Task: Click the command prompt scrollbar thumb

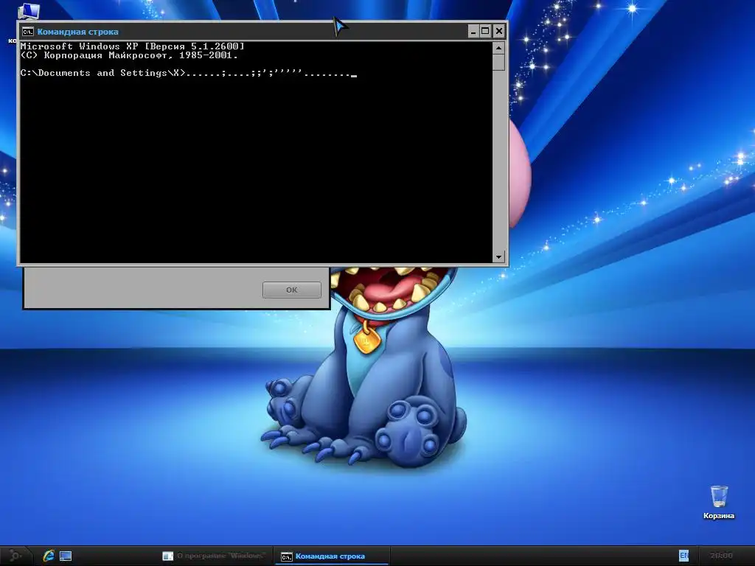Action: 498,62
